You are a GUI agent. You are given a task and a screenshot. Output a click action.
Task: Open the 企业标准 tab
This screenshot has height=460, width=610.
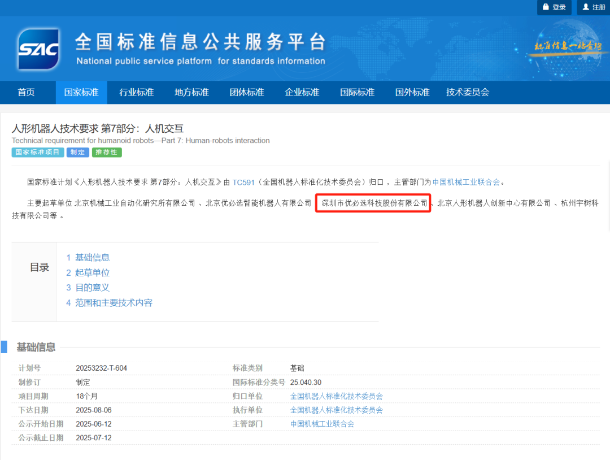pos(302,92)
